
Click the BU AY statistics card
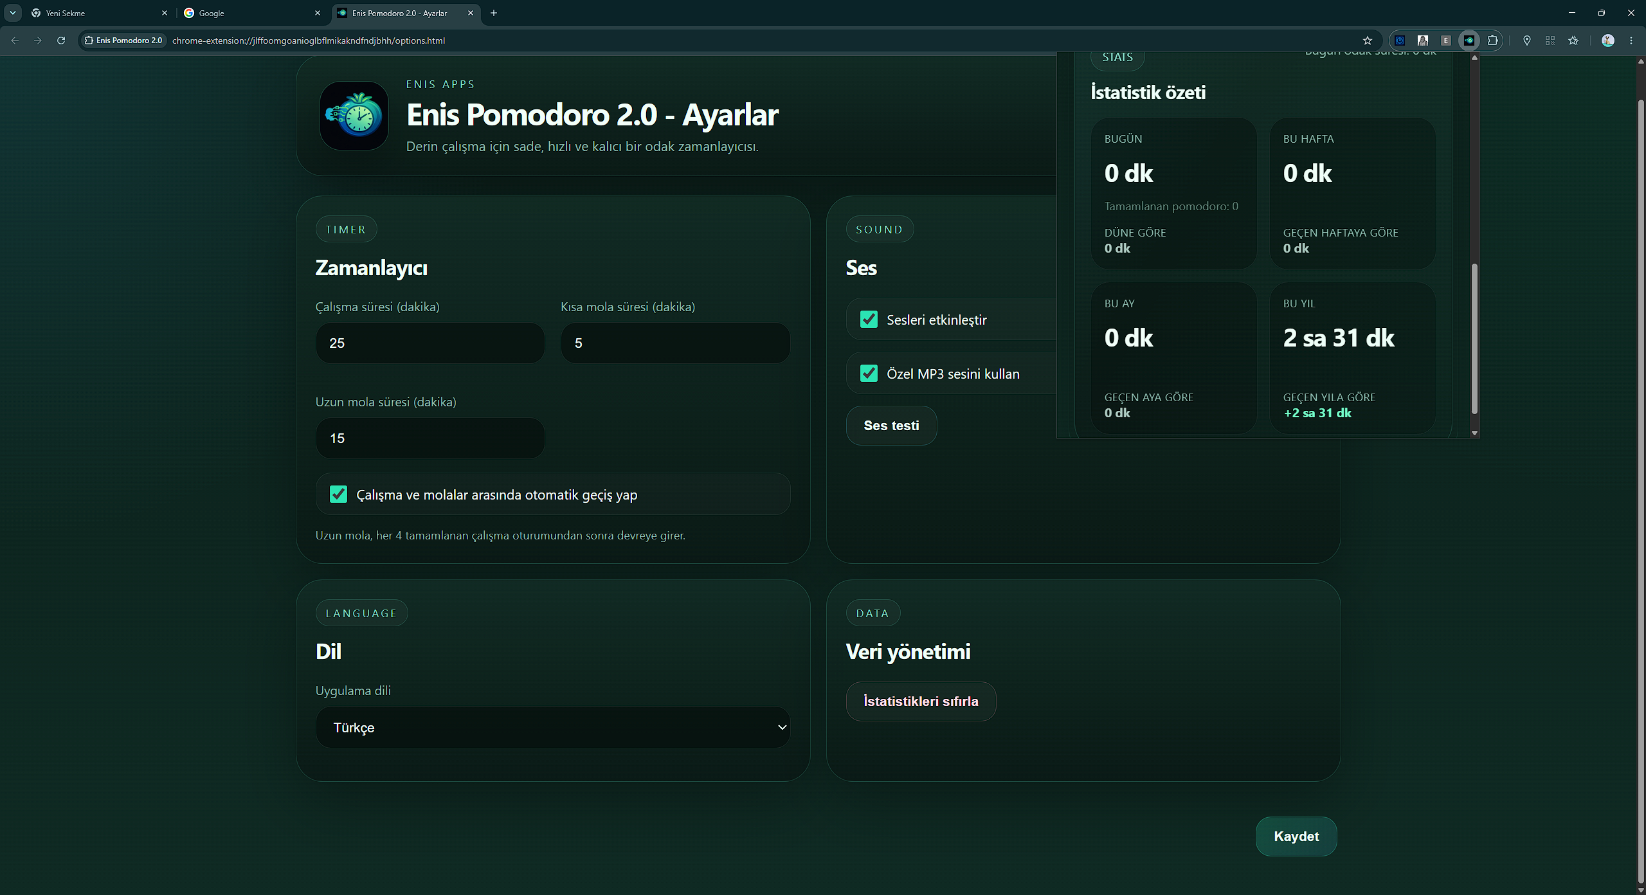(1174, 358)
